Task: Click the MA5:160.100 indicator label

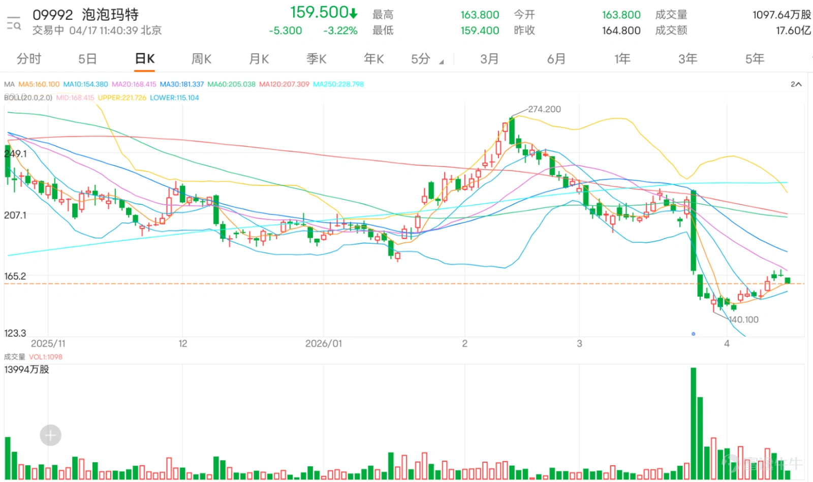Action: click(x=39, y=84)
